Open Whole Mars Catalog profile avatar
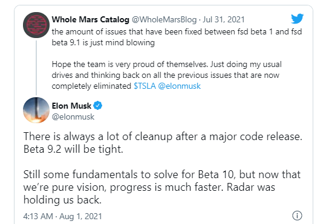Screen dimensions: 329x224 pyautogui.click(x=36, y=25)
